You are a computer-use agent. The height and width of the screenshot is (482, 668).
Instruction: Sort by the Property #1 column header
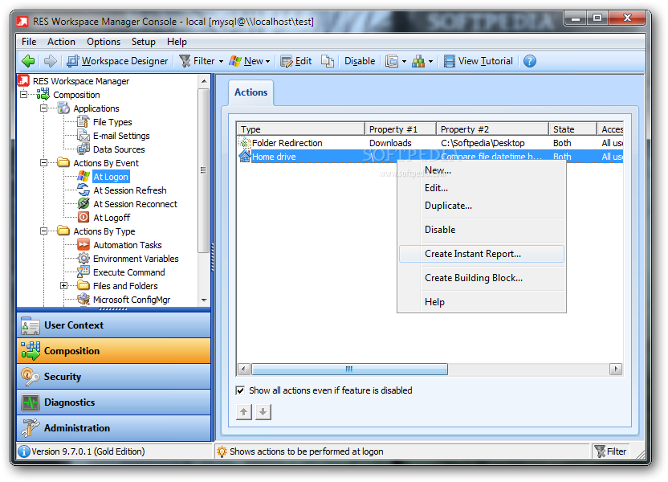tap(401, 129)
